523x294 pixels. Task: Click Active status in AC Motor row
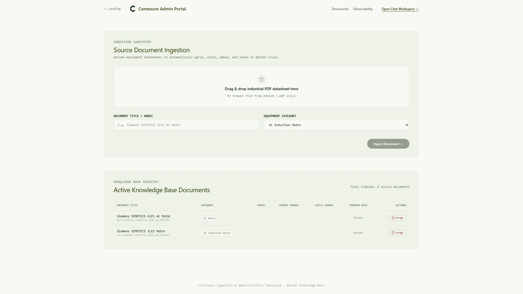[358, 218]
